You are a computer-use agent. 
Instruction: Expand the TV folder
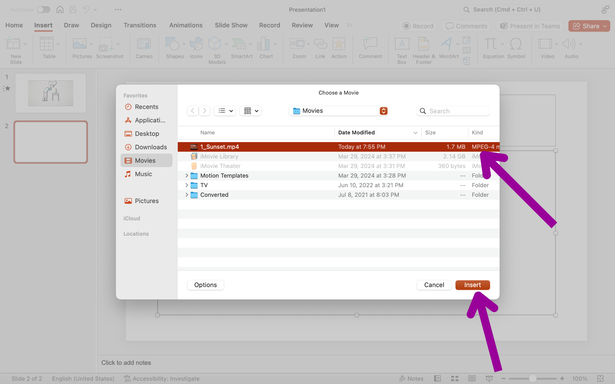pyautogui.click(x=187, y=185)
